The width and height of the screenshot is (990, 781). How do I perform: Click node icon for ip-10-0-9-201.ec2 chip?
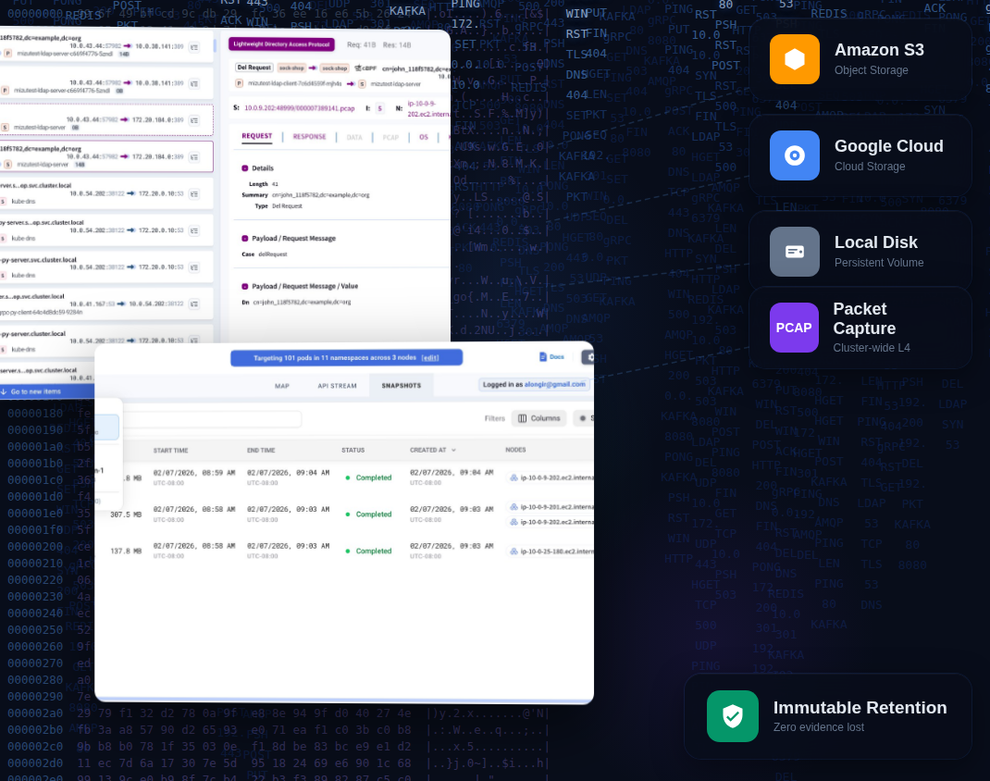[514, 507]
